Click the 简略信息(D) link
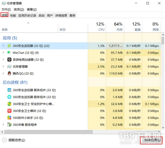The width and height of the screenshot is (165, 148). (x=17, y=140)
